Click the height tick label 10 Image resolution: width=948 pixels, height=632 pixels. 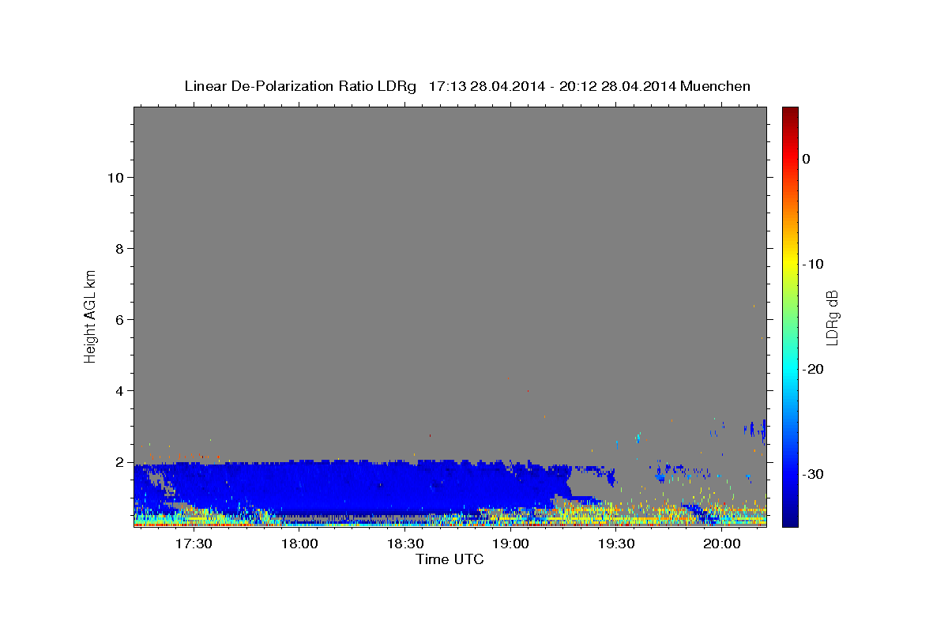point(115,178)
